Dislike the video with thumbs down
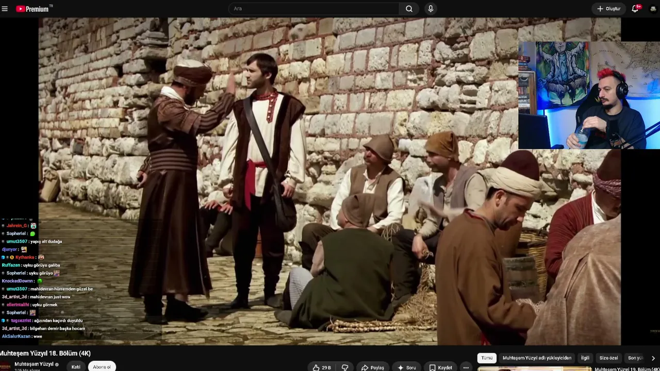660x371 pixels. [x=345, y=367]
